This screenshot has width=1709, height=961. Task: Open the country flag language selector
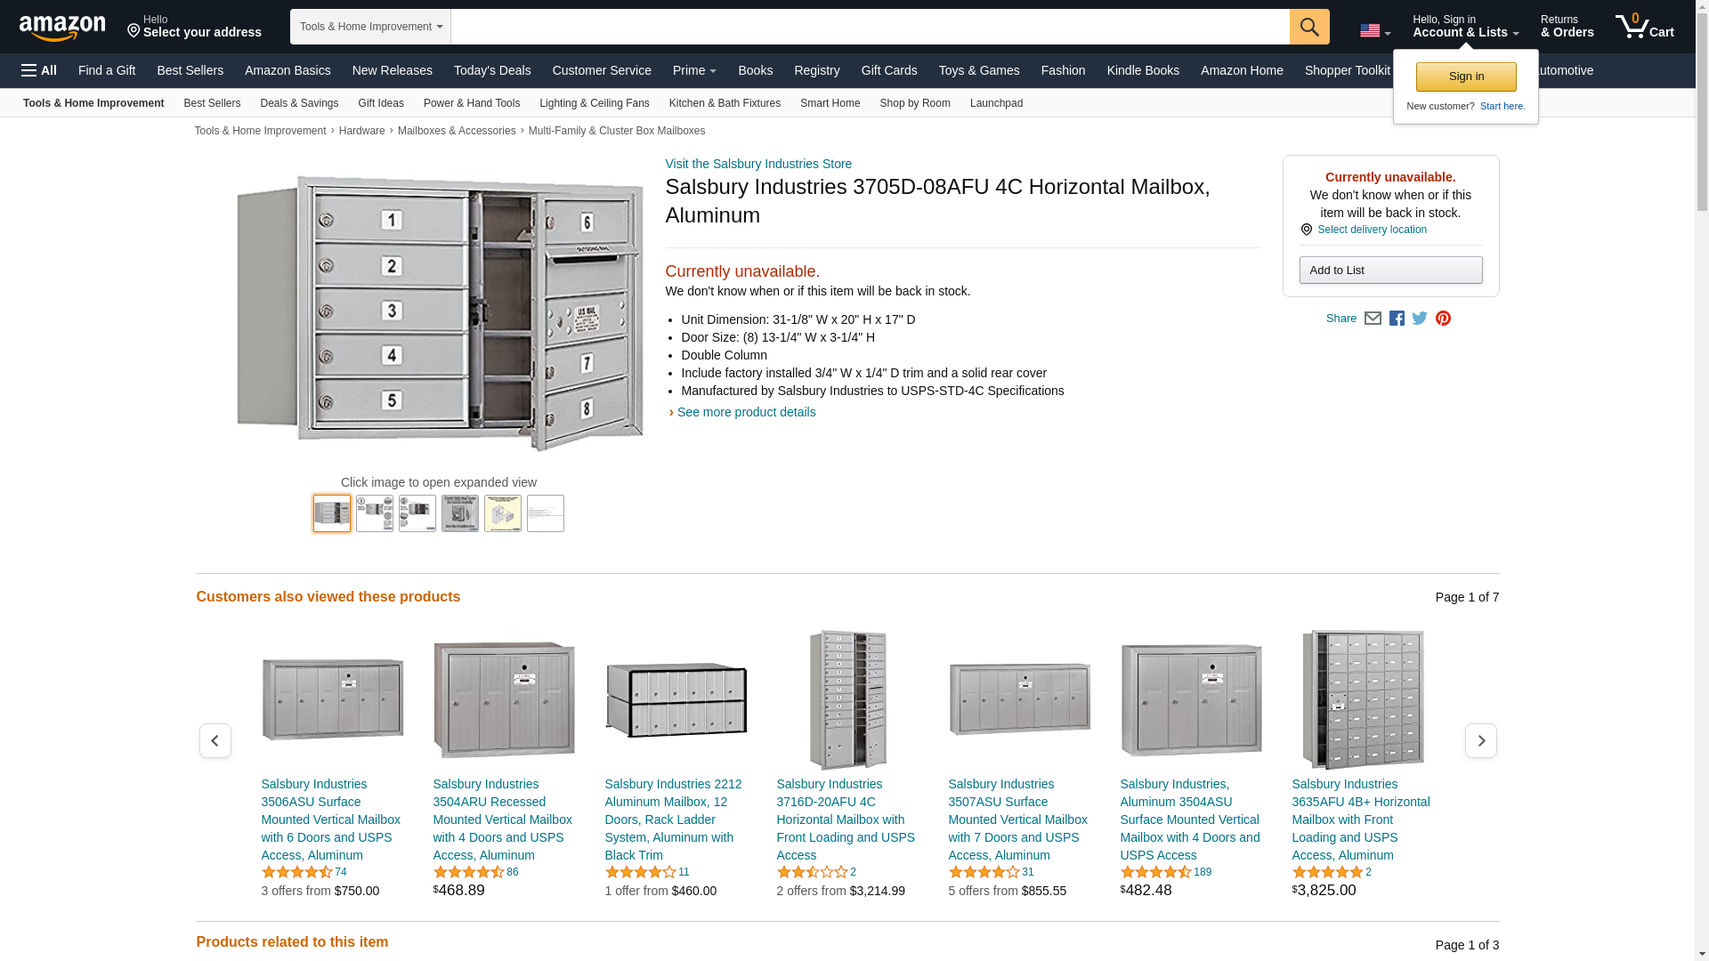(1374, 30)
